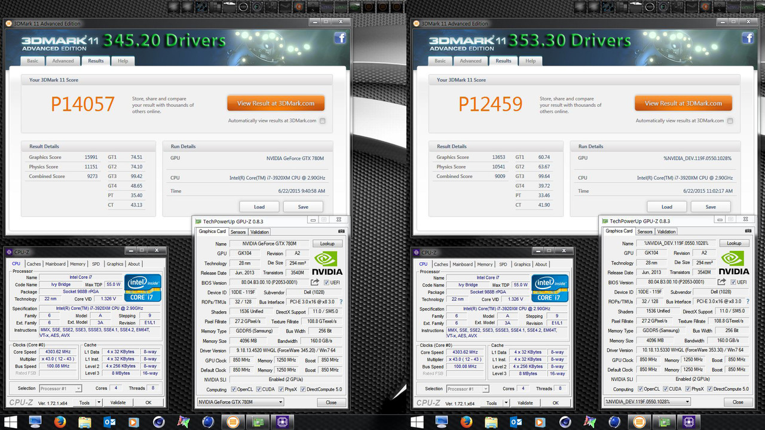Click Graphics Score value 13653
This screenshot has height=430, width=765.
(x=498, y=157)
